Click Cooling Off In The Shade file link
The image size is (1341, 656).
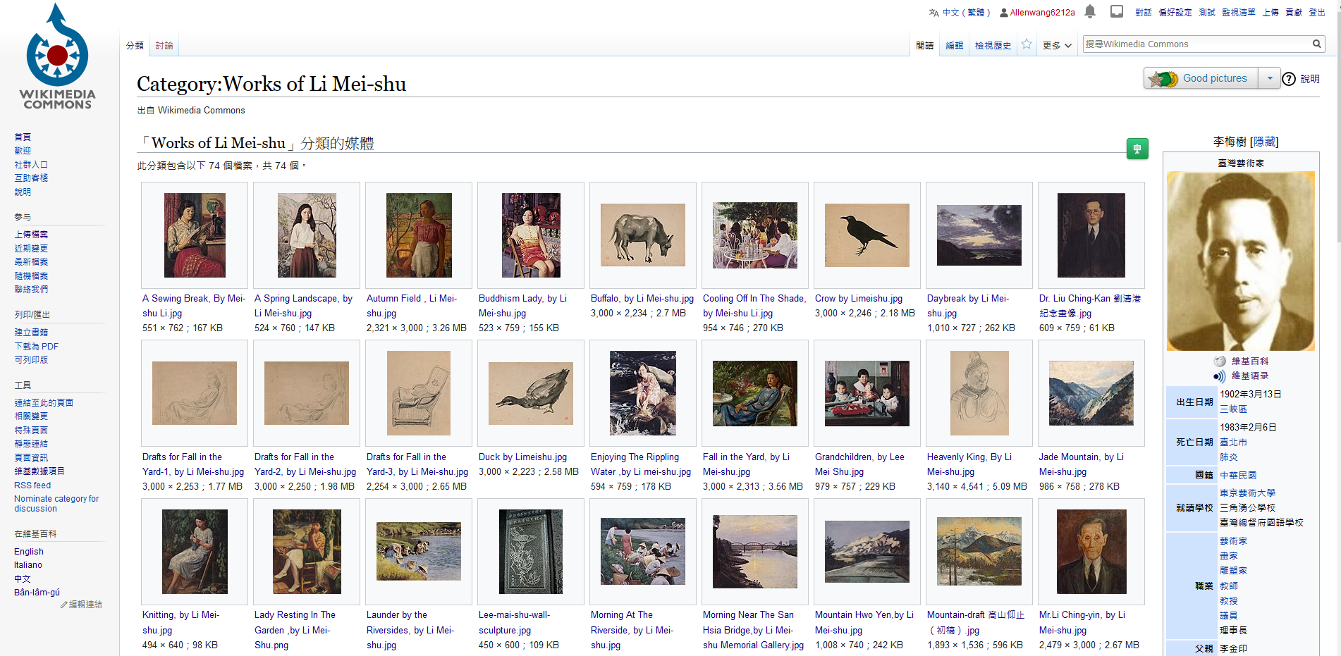(754, 306)
